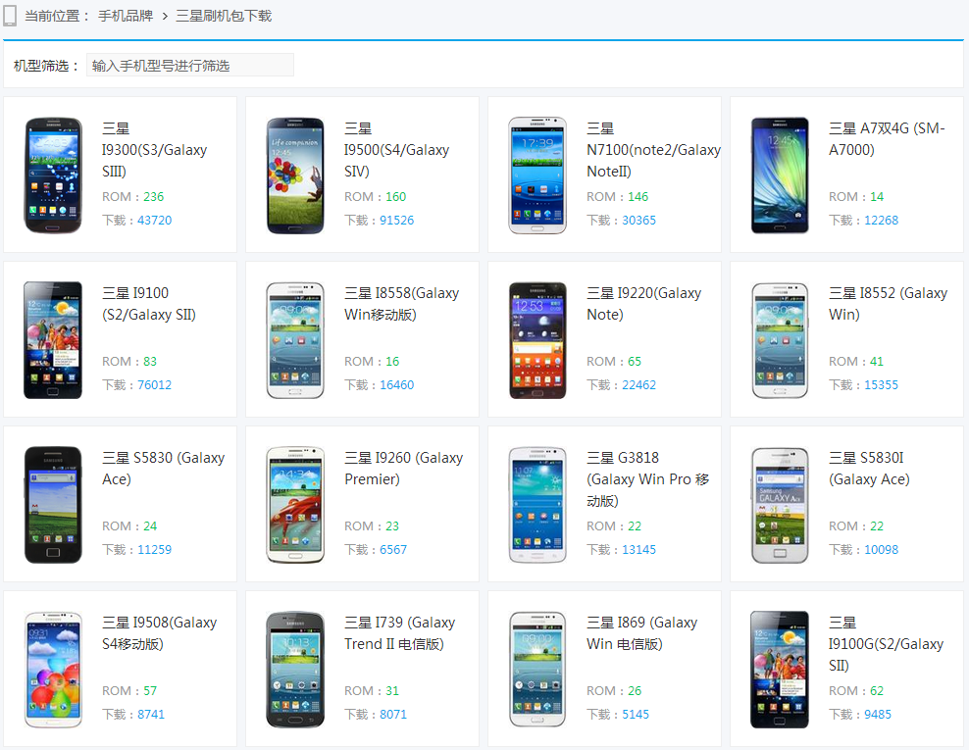Click the download count 9485
The width and height of the screenshot is (969, 750).
pyautogui.click(x=878, y=715)
